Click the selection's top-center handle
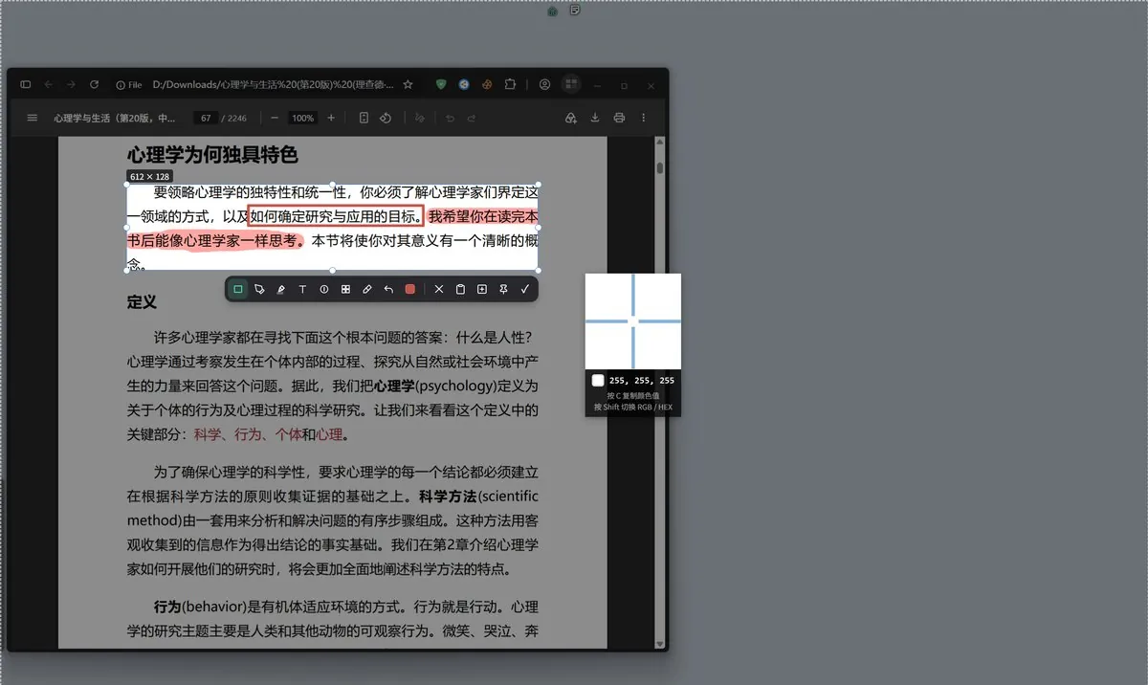This screenshot has width=1148, height=685. click(332, 185)
